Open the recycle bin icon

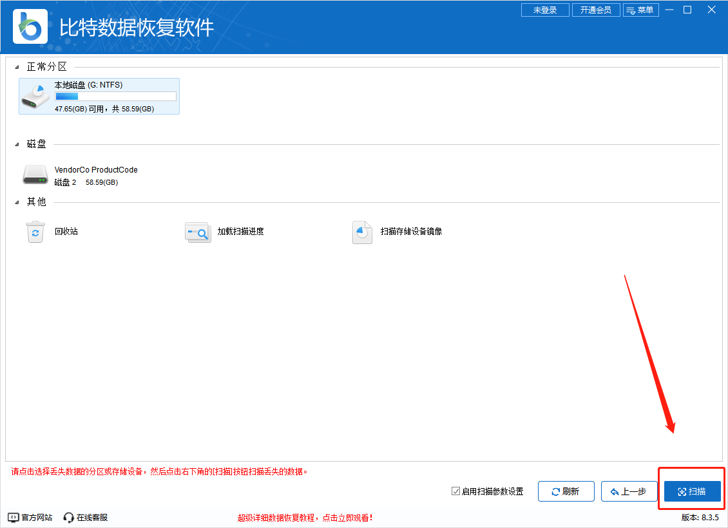[35, 232]
